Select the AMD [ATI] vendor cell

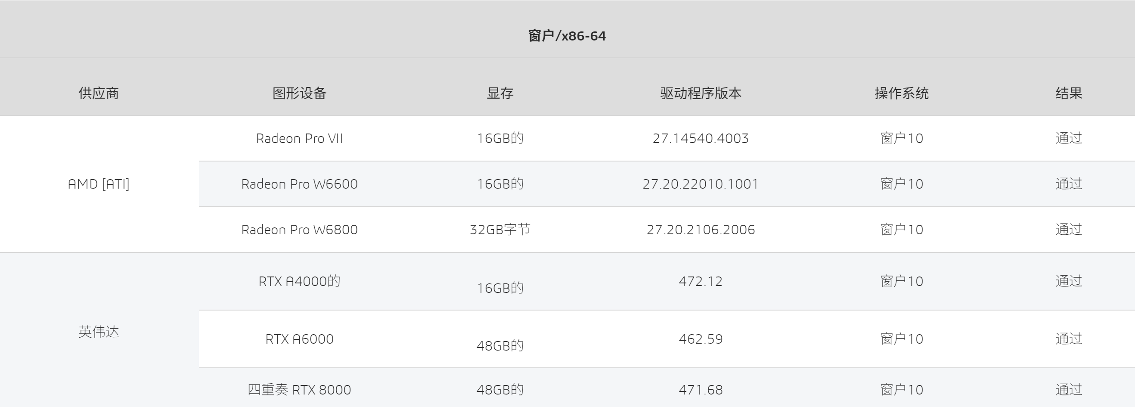[99, 184]
